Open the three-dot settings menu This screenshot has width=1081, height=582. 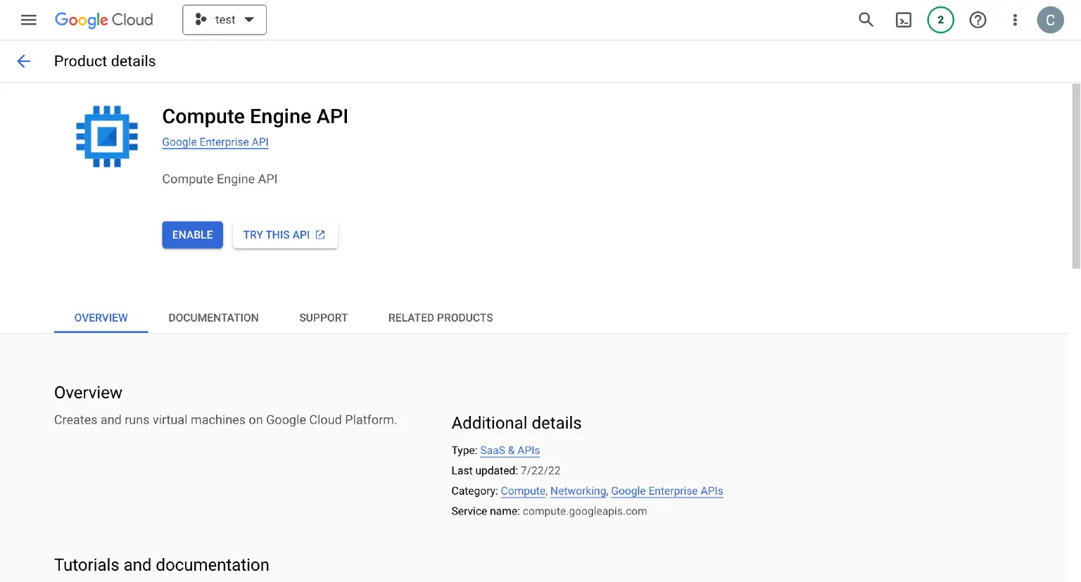coord(1014,20)
